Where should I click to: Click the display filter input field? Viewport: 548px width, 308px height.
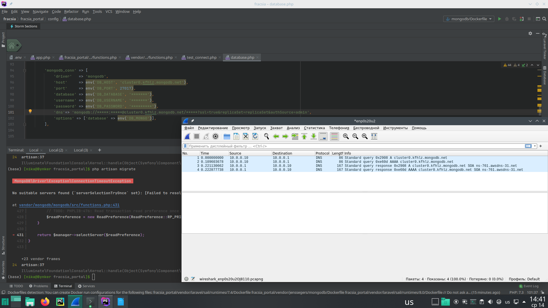point(356,146)
